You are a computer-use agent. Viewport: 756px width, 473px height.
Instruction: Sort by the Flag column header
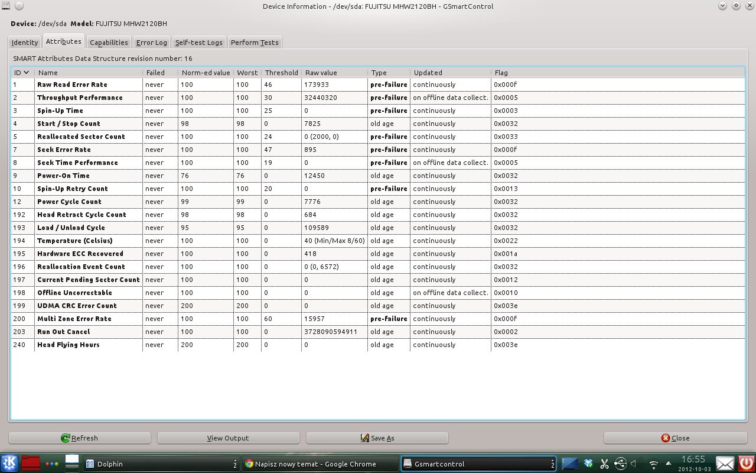pos(618,72)
